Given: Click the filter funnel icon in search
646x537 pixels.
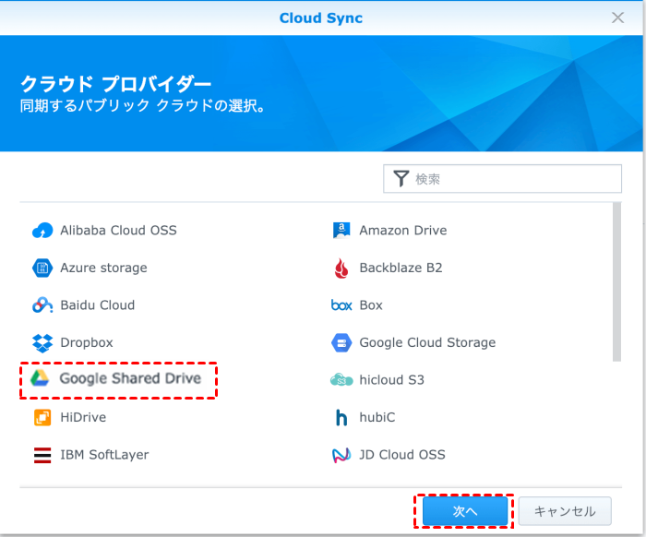Looking at the screenshot, I should click(401, 179).
